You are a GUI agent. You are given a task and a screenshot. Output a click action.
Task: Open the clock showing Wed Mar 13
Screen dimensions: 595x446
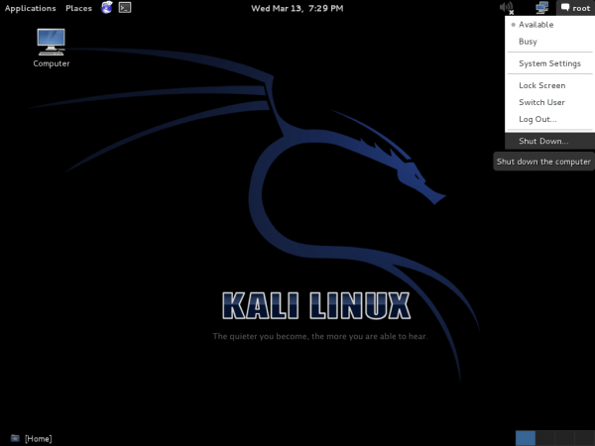point(297,8)
